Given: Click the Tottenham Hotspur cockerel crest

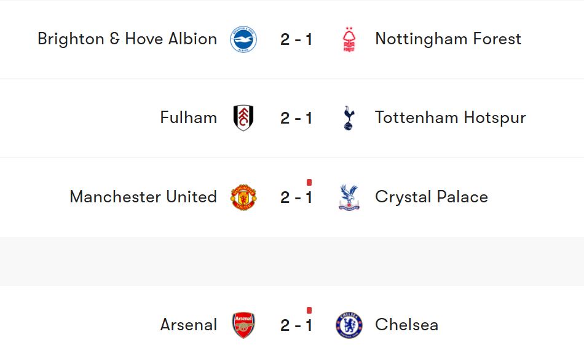Looking at the screenshot, I should click(349, 118).
